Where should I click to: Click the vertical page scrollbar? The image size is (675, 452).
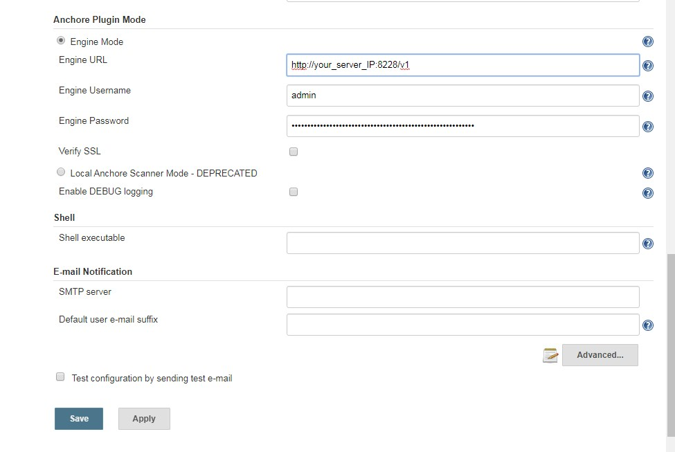click(671, 345)
